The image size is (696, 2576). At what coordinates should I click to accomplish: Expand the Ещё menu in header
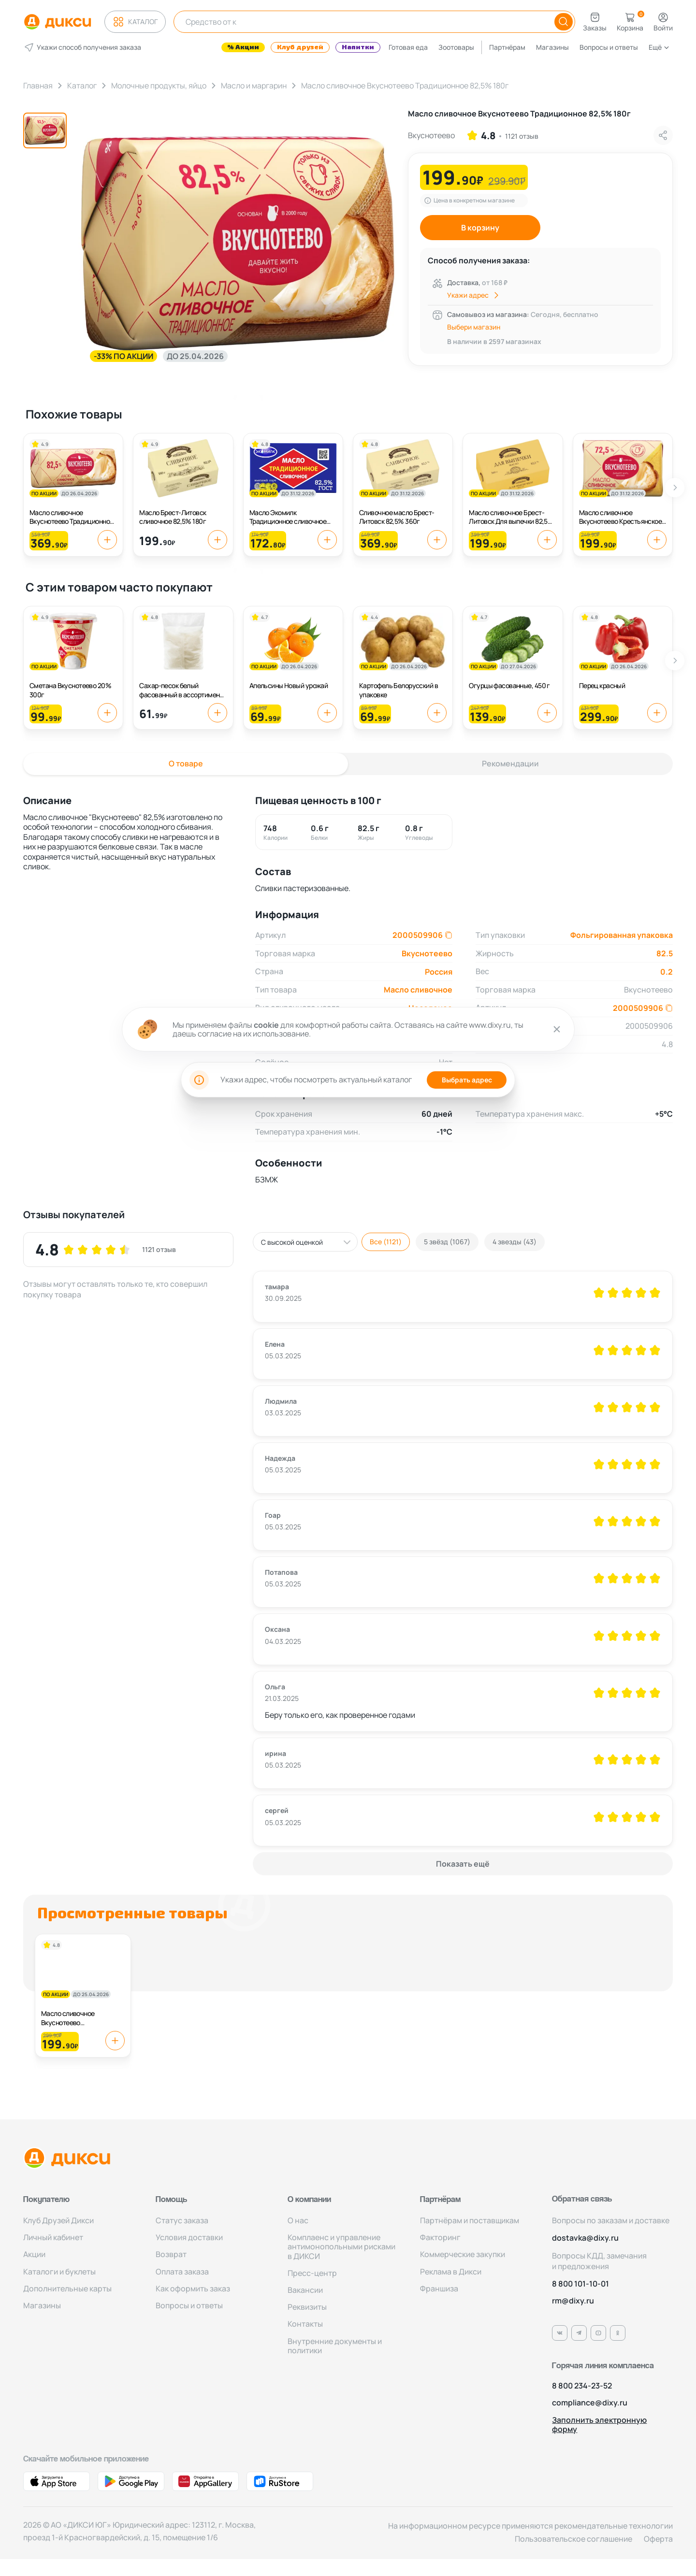click(x=658, y=47)
